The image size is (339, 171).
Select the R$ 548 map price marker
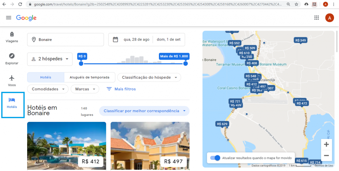pos(251,76)
